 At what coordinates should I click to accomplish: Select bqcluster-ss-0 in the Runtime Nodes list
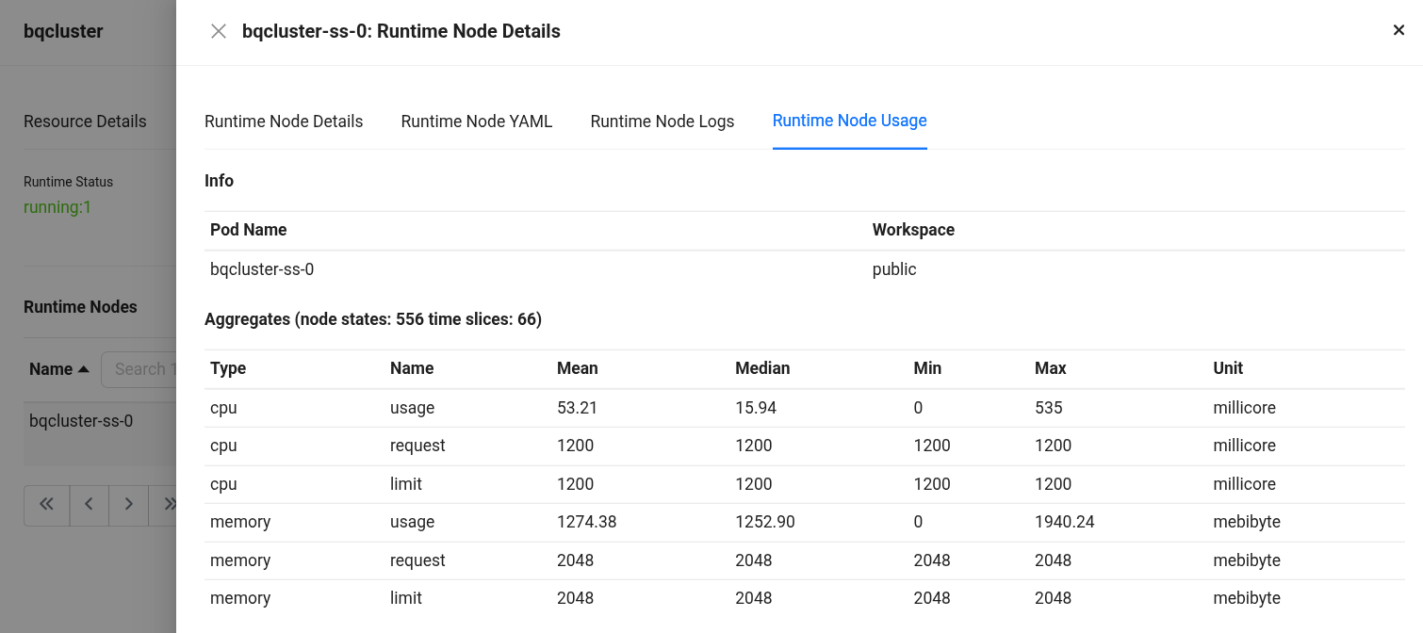click(81, 421)
